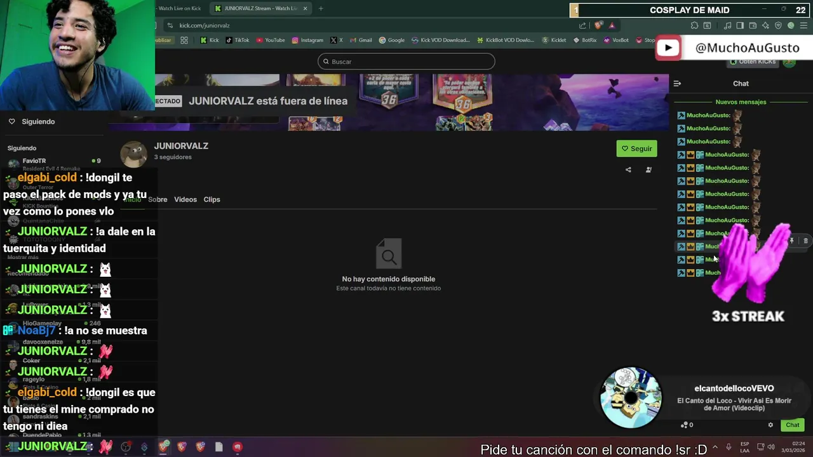Toggle the browser sidebar panel icon
This screenshot has width=813, height=457.
(x=740, y=25)
